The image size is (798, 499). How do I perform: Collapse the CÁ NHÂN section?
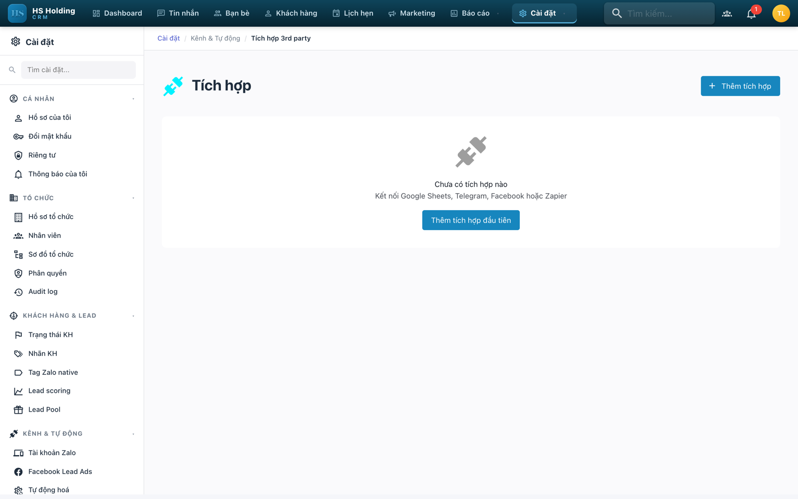tap(133, 99)
